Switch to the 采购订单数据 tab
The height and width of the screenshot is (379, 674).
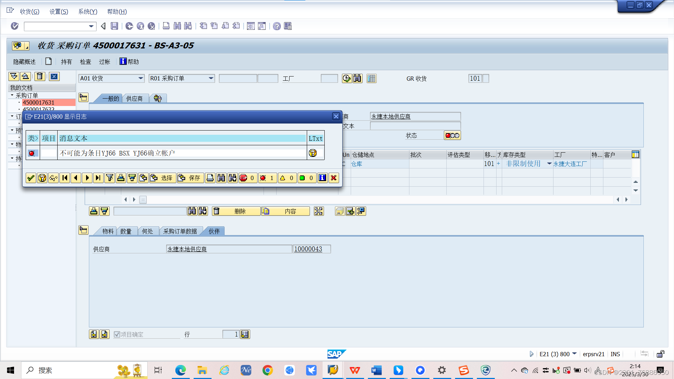pos(181,231)
